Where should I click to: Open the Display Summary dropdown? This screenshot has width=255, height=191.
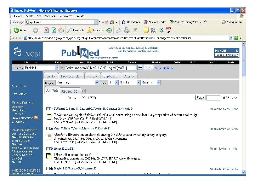click(x=97, y=82)
